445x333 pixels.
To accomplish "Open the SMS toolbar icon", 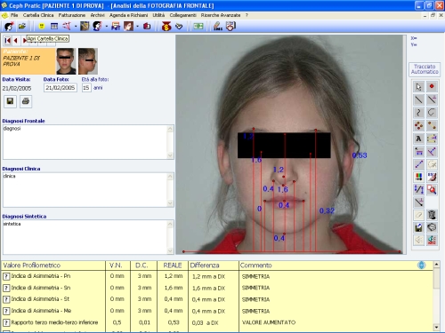I will tap(218, 27).
